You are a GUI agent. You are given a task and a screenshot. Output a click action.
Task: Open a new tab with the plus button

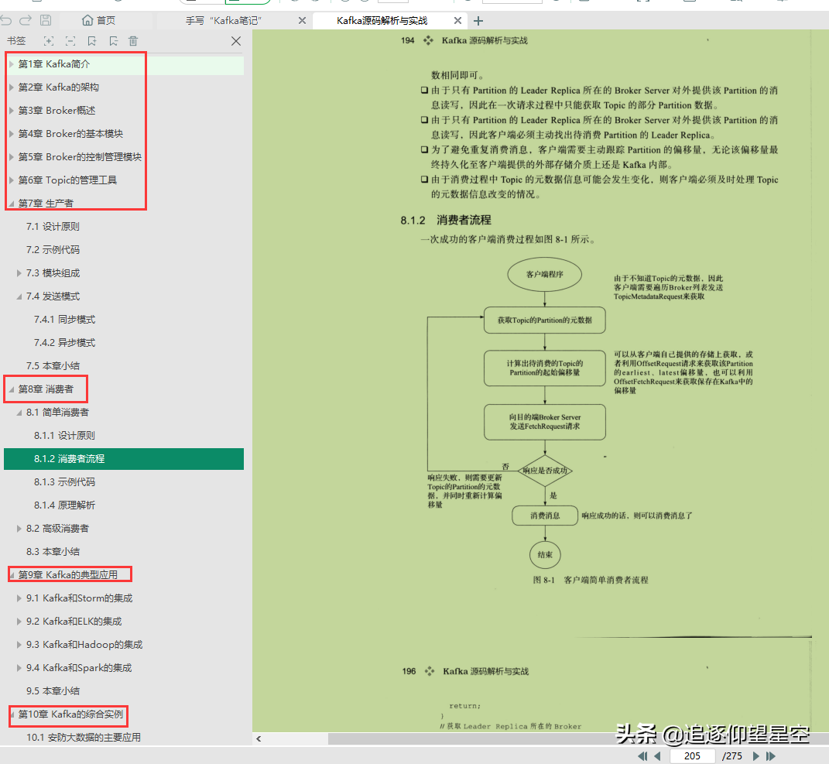(478, 21)
